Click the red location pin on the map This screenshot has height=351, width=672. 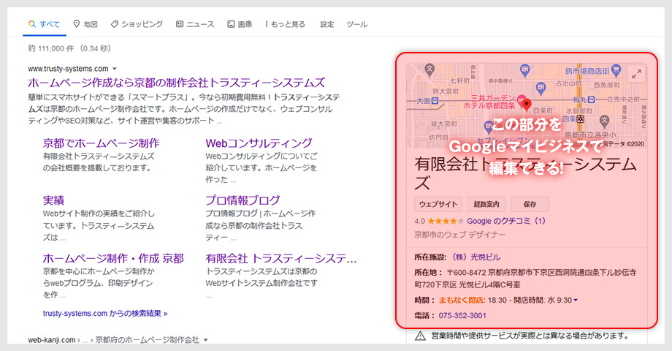pyautogui.click(x=527, y=105)
